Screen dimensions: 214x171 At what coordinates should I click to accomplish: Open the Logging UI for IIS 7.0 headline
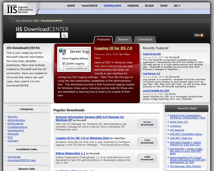coord(113,48)
